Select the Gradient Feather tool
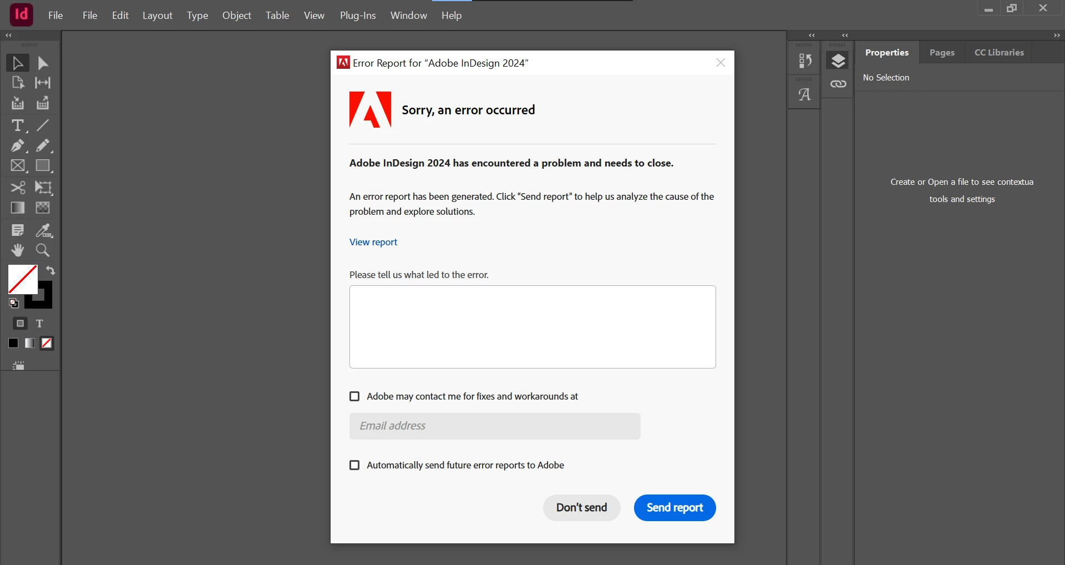 [x=43, y=208]
